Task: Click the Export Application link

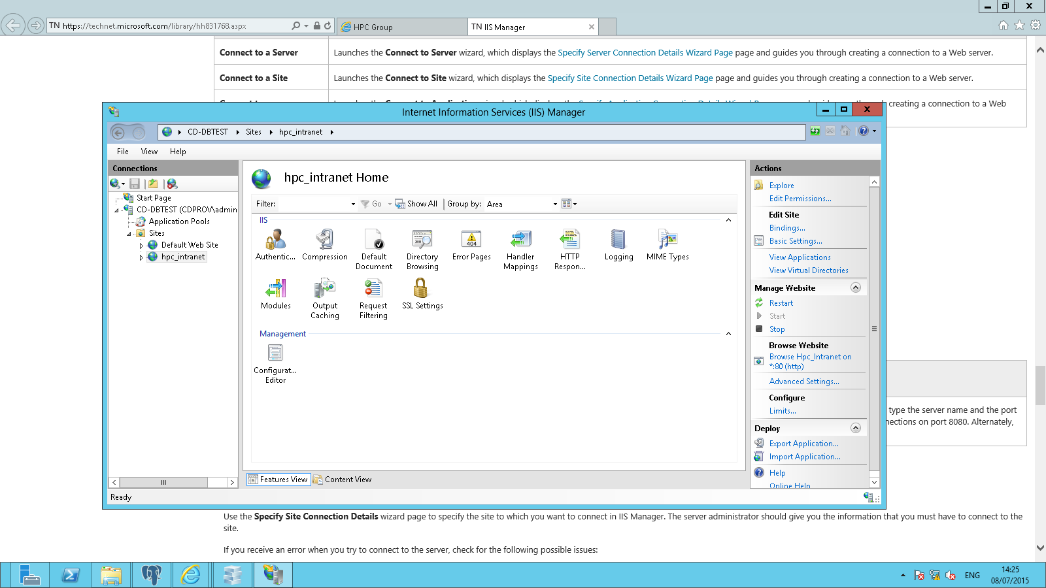Action: click(x=803, y=444)
